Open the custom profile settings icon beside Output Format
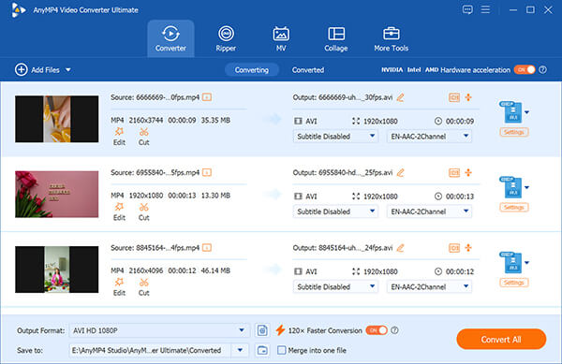This screenshot has width=562, height=364. pos(262,330)
